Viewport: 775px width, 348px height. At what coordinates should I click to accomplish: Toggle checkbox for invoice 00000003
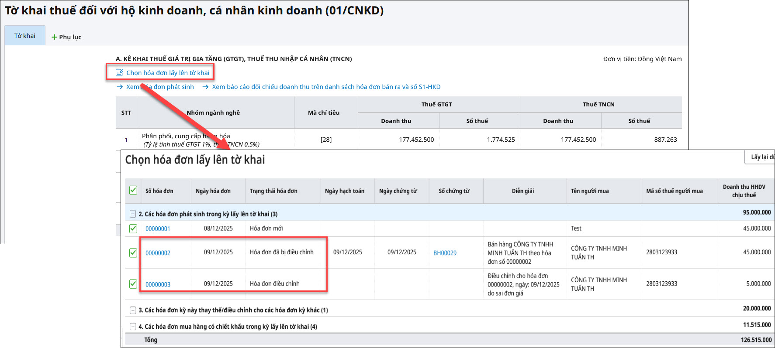tap(133, 284)
